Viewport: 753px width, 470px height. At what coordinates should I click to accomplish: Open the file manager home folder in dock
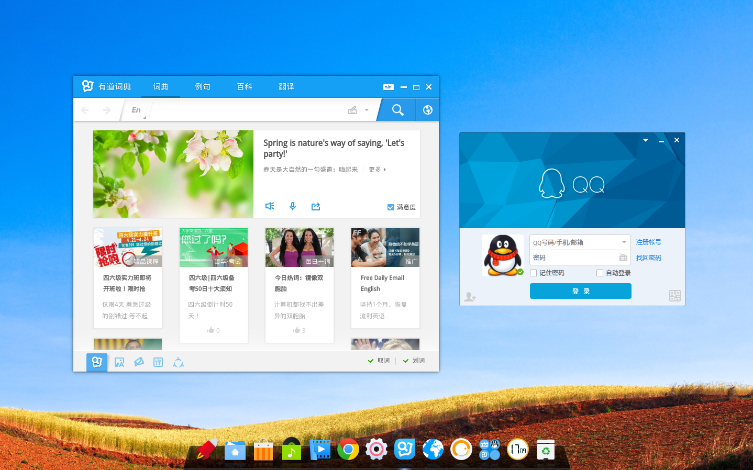tap(235, 450)
